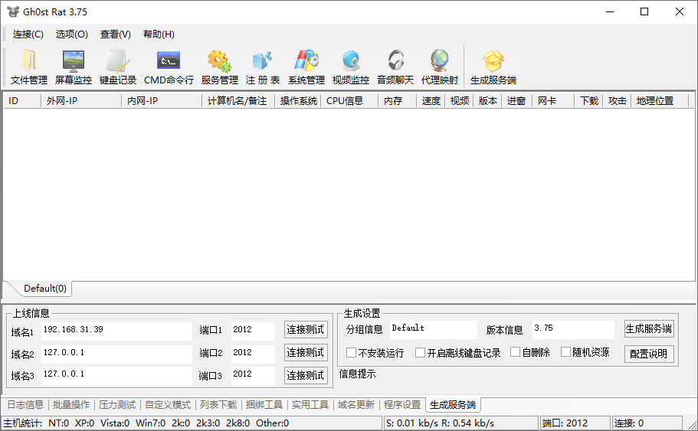Switch to the 日志信息 tab
The image size is (698, 431).
point(25,405)
